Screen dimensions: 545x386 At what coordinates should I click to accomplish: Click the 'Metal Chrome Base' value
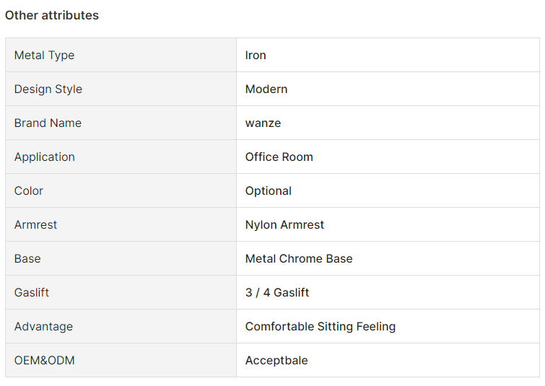[299, 258]
